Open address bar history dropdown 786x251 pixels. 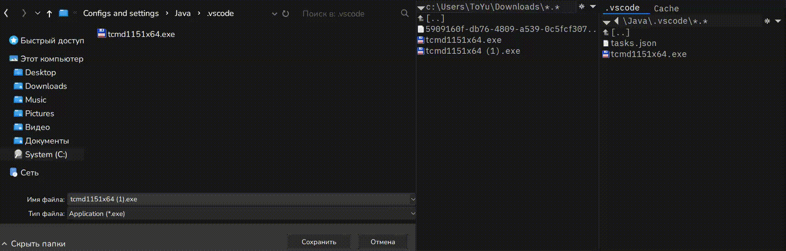pyautogui.click(x=274, y=14)
